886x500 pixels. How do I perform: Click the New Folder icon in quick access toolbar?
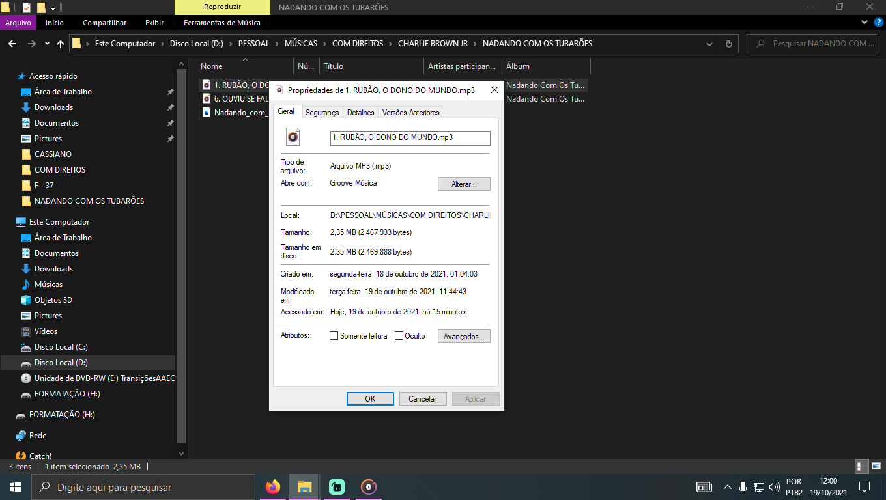(41, 8)
